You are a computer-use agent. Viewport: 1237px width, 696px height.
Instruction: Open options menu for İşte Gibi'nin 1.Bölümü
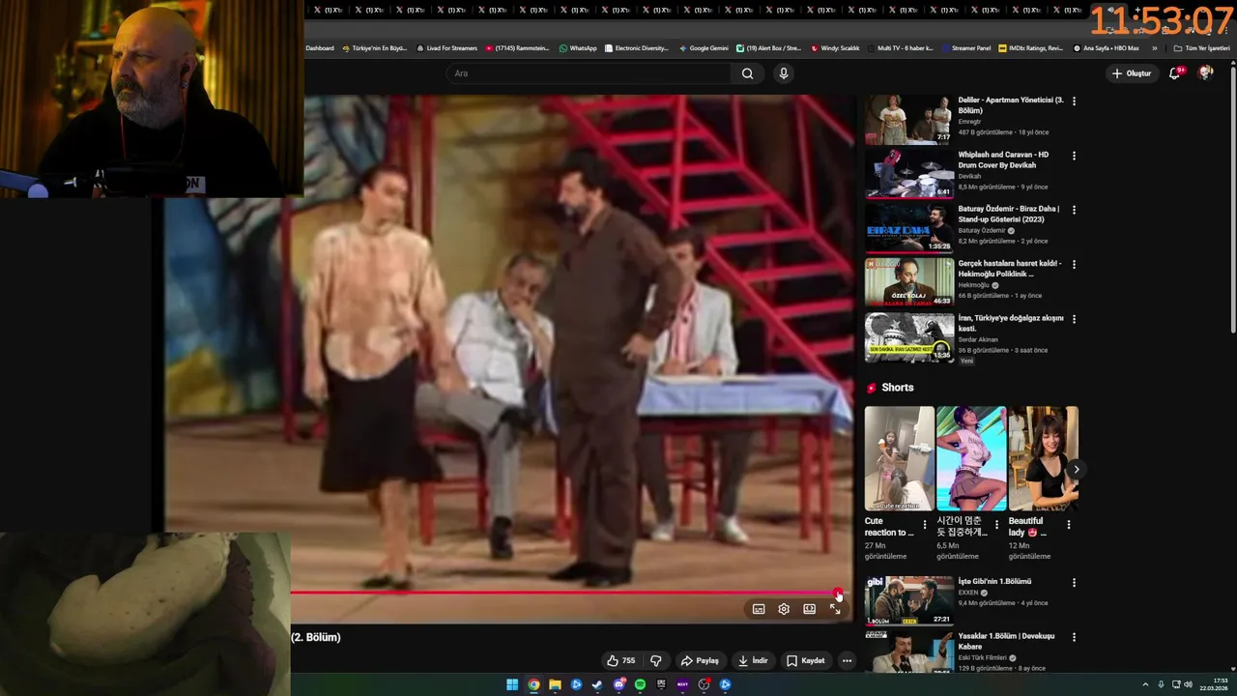(x=1074, y=583)
